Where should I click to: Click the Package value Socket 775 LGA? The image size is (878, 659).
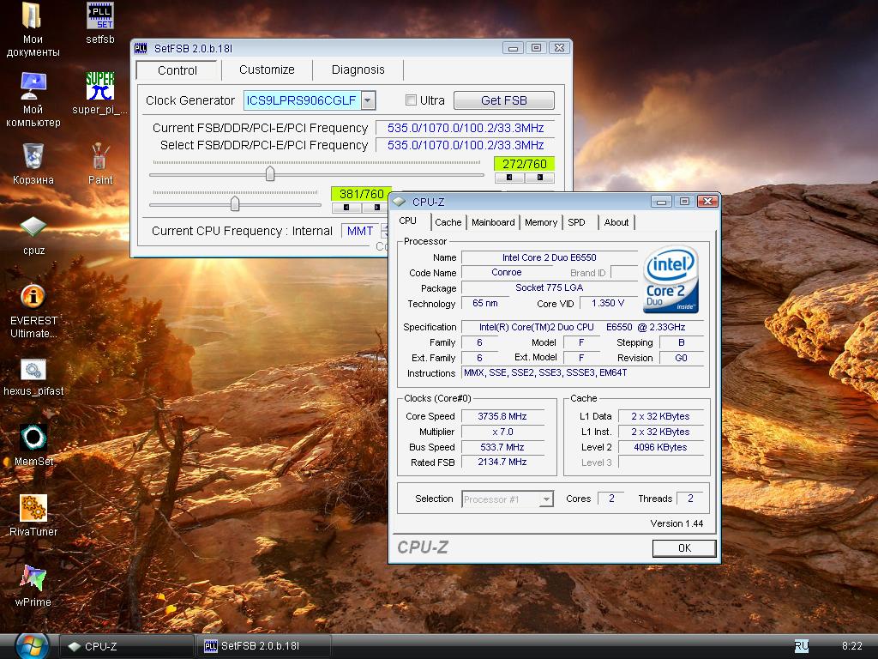(x=549, y=287)
